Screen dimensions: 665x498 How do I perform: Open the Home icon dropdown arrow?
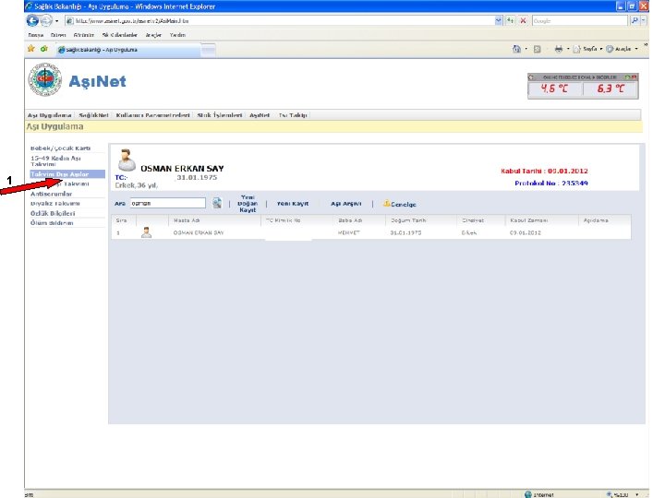[x=526, y=49]
